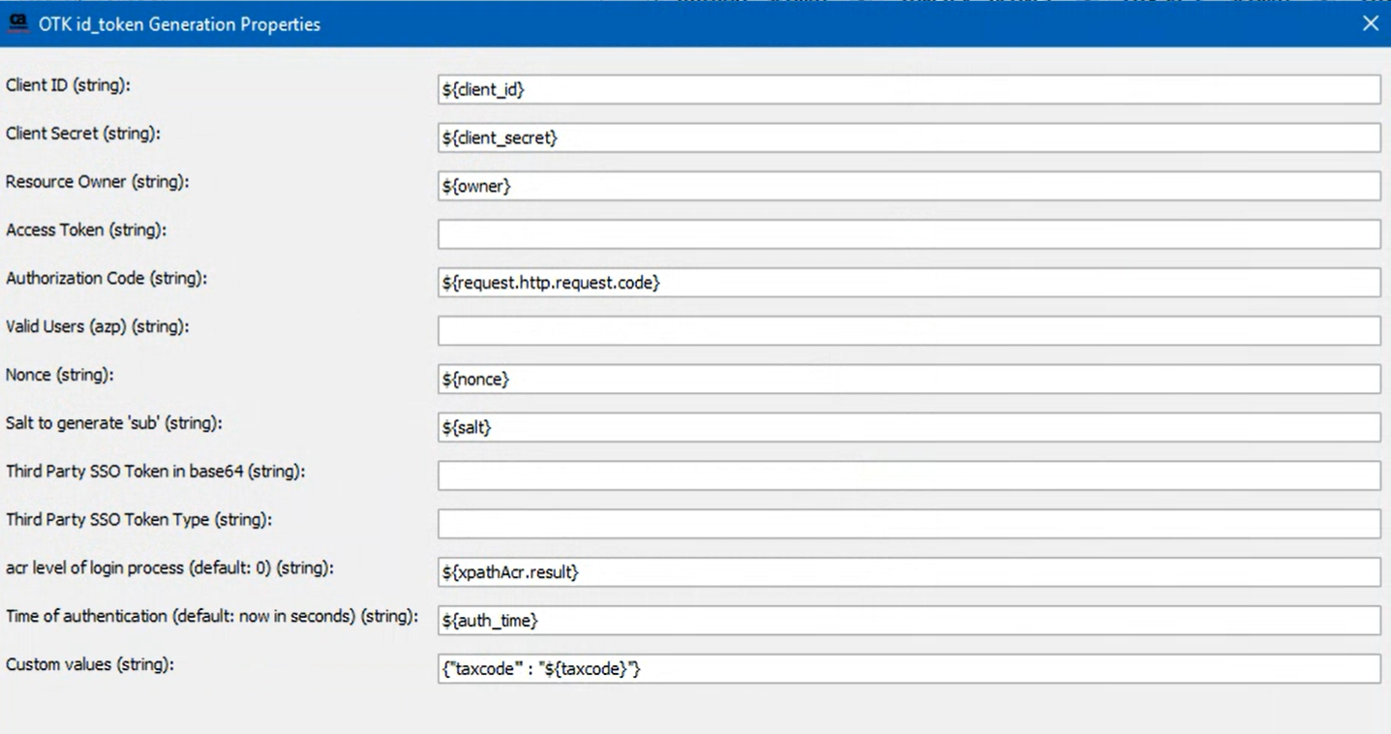The width and height of the screenshot is (1391, 734).
Task: Select the Custom values taxcode input
Action: (908, 668)
